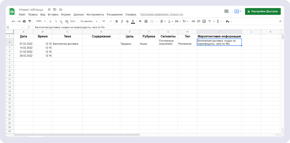
Task: Open the Правка menu
Action: pyautogui.click(x=33, y=14)
